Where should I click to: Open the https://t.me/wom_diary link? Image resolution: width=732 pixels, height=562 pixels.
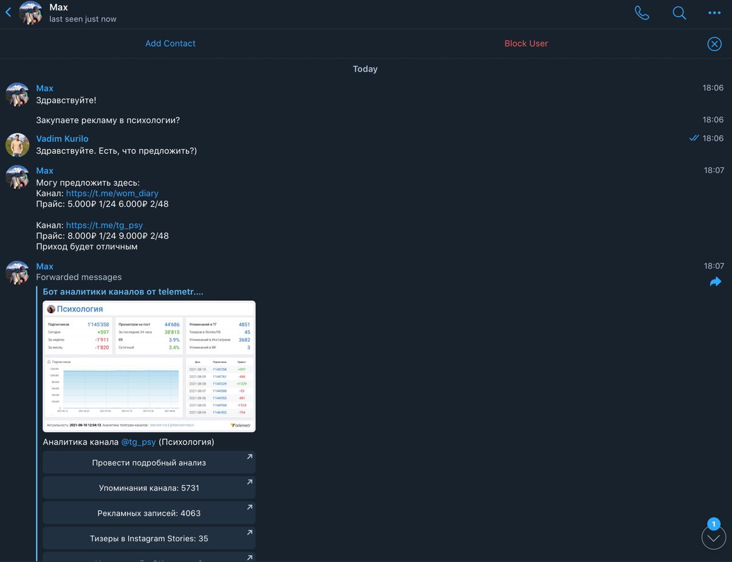112,193
